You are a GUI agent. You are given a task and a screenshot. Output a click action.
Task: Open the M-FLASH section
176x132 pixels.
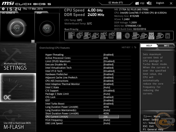[18, 117]
